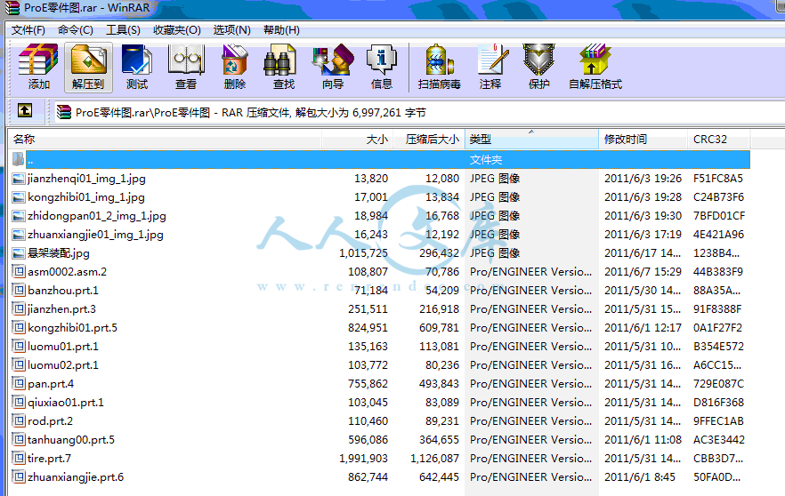Open the 文件(F) menu
This screenshot has height=496, width=785.
coord(28,30)
